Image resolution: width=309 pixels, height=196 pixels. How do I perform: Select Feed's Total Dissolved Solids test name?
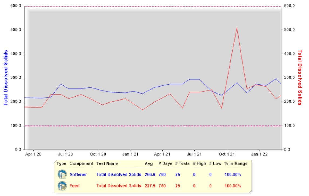pyautogui.click(x=119, y=186)
